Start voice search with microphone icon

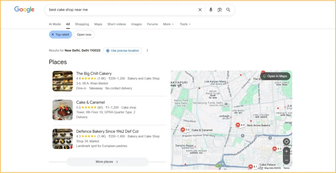(x=211, y=10)
